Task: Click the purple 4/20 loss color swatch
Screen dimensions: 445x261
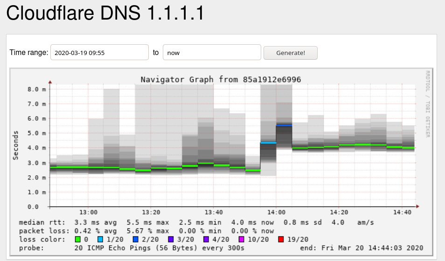Action: pyautogui.click(x=206, y=240)
